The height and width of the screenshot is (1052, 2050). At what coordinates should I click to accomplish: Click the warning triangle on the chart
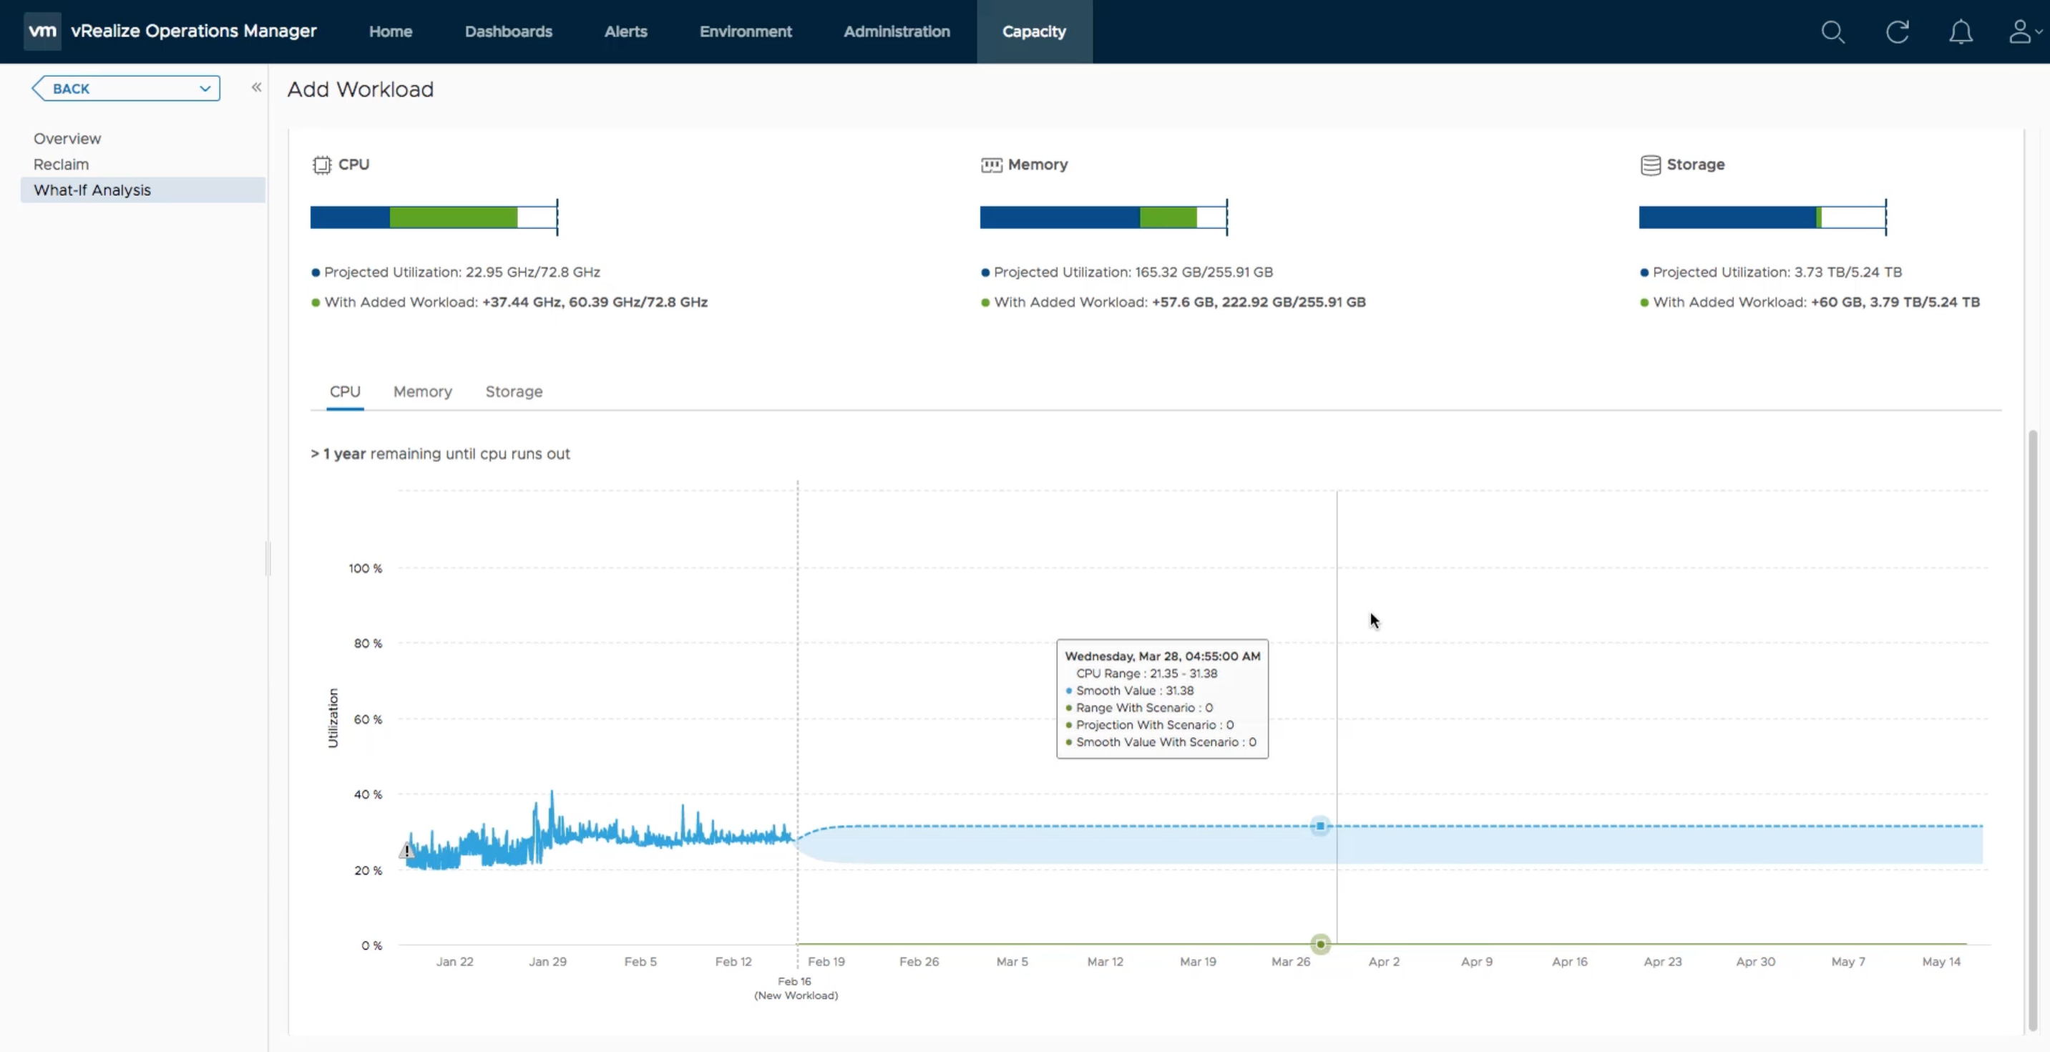coord(406,851)
